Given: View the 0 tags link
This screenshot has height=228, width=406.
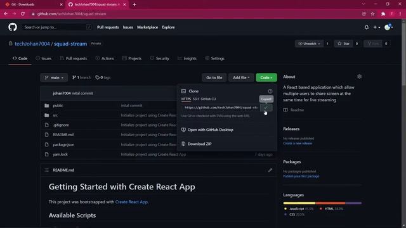Looking at the screenshot, I should 103,77.
